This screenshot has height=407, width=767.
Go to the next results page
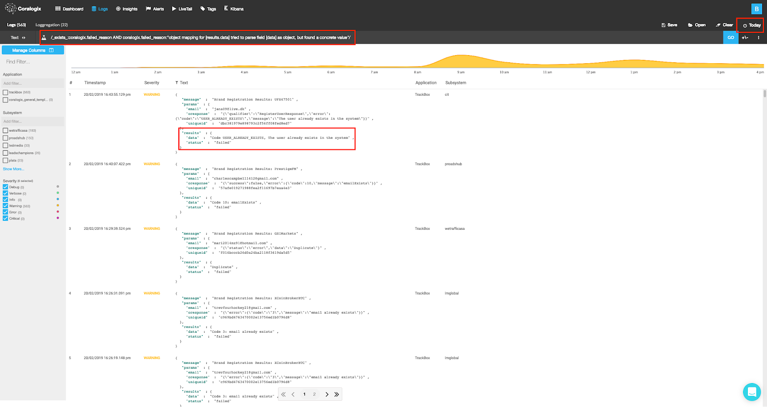(x=327, y=395)
